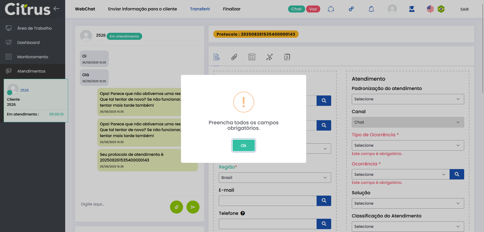The width and height of the screenshot is (484, 232).
Task: Expand the Tipo de Ocorrência dropdown
Action: click(x=408, y=145)
